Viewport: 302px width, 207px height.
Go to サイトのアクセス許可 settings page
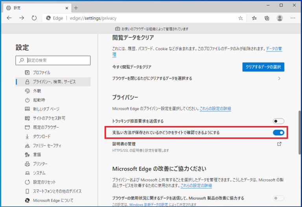pos(49,118)
